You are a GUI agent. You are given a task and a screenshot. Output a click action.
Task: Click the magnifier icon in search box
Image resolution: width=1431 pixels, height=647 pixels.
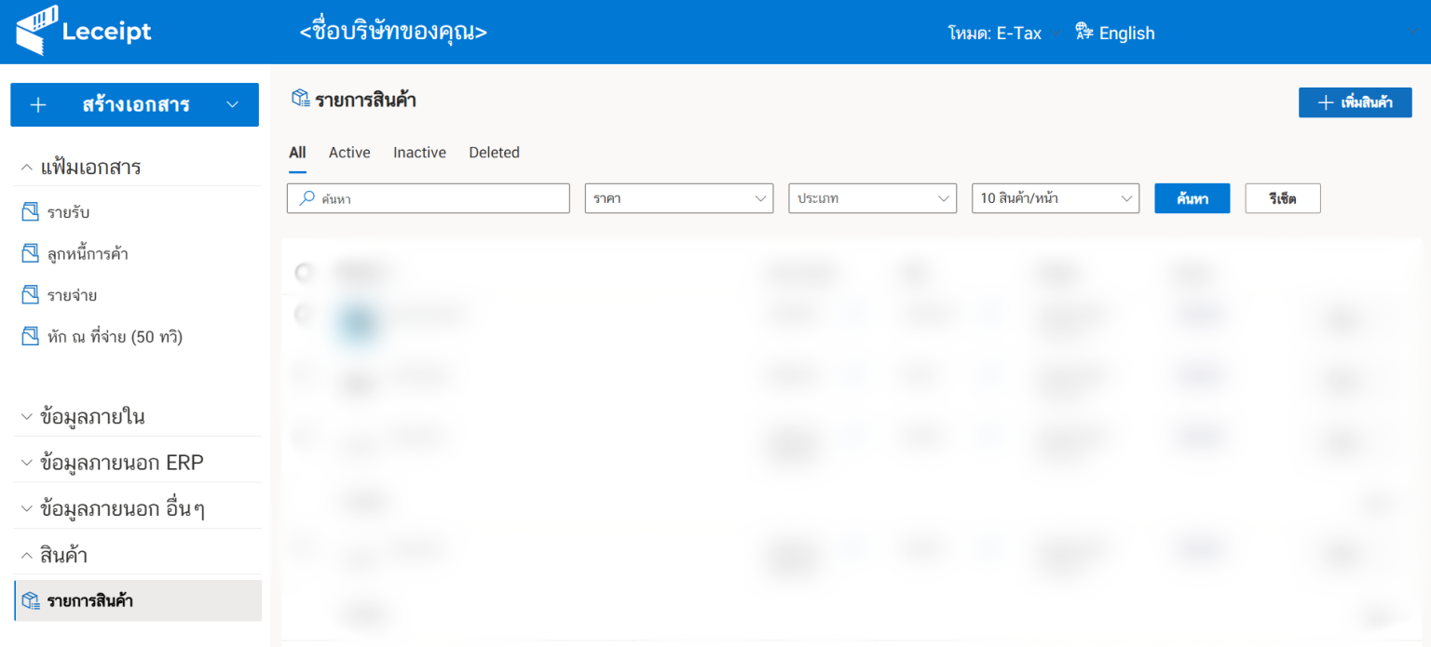(306, 198)
